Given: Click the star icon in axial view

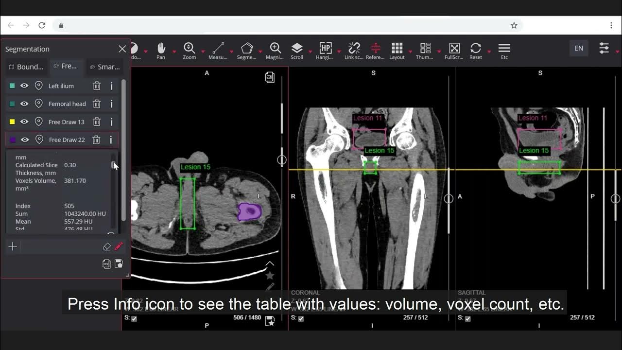Looking at the screenshot, I should (x=270, y=276).
